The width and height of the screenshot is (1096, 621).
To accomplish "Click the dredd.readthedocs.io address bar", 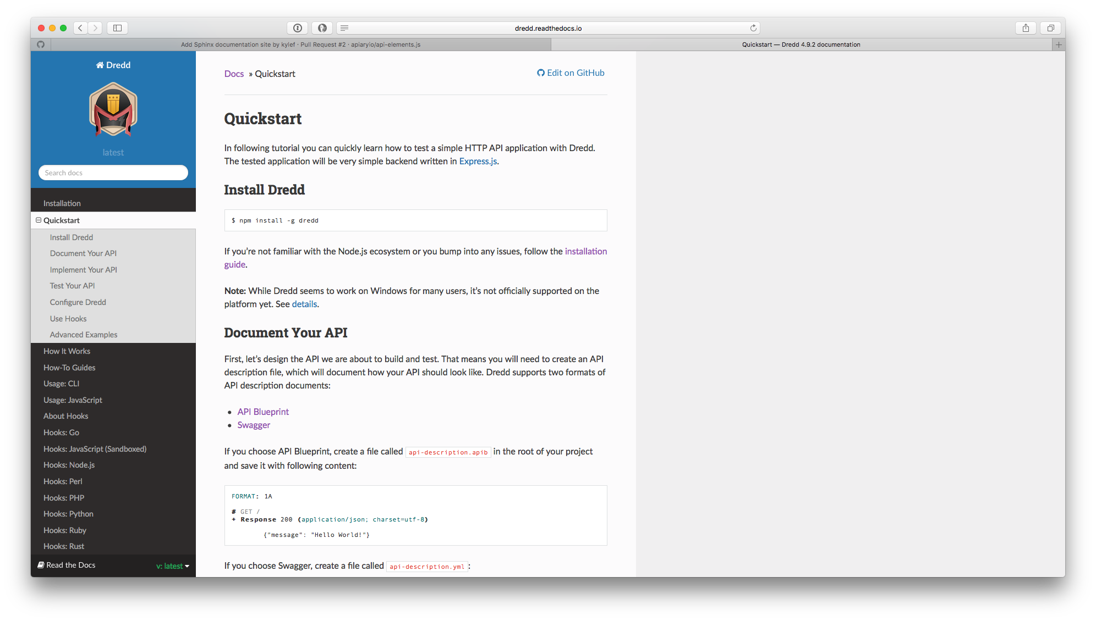I will [x=548, y=28].
